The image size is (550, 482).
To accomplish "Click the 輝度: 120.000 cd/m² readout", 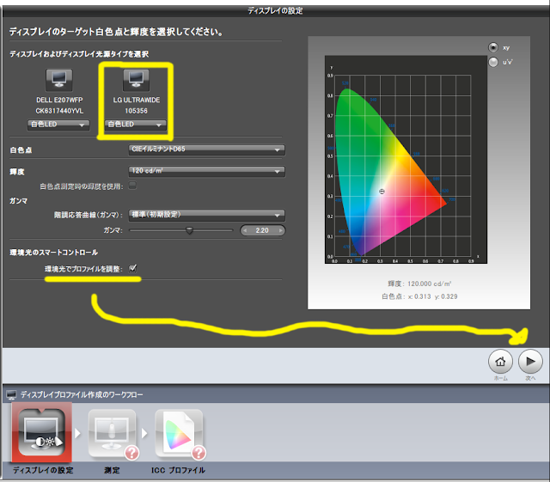I will click(419, 284).
